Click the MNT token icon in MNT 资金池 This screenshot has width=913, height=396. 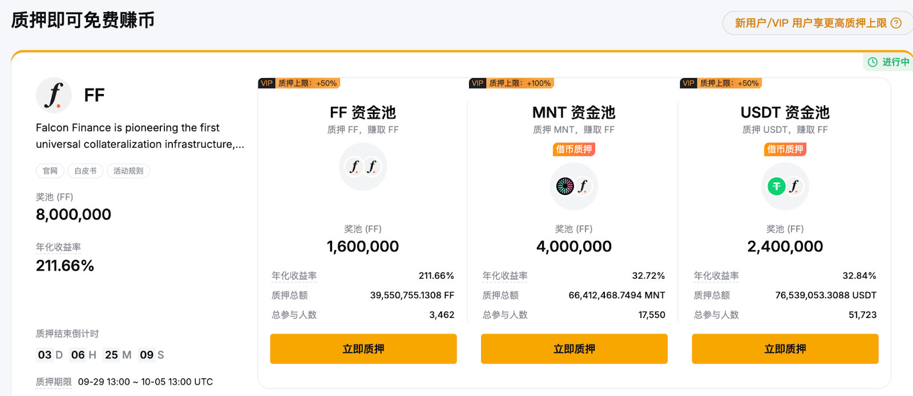pos(565,186)
